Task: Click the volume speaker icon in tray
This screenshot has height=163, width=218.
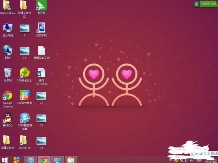Action: click(191, 159)
